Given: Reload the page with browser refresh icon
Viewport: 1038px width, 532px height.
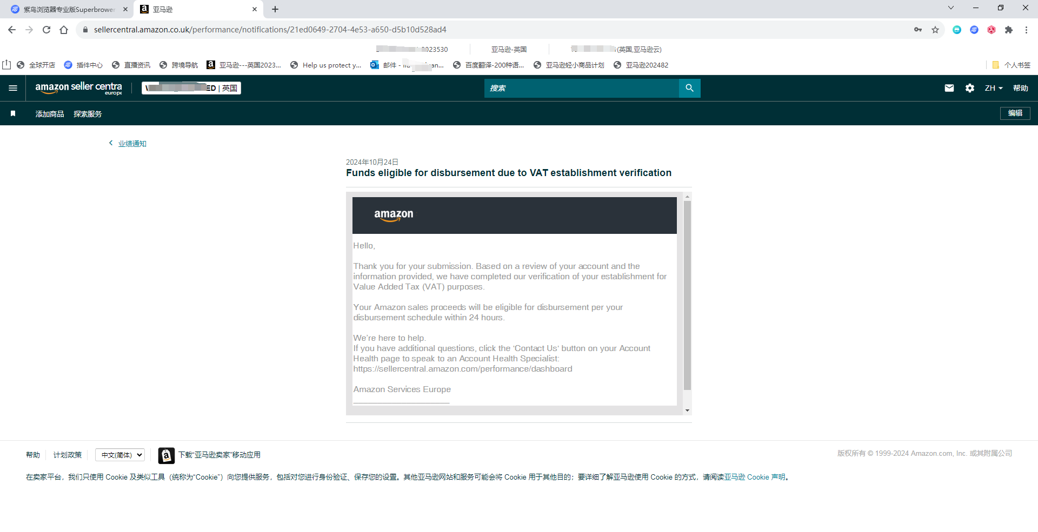Looking at the screenshot, I should 46,30.
